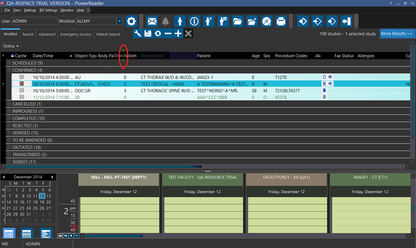Click the save floppy disk icon
The height and width of the screenshot is (248, 416).
pos(148,34)
